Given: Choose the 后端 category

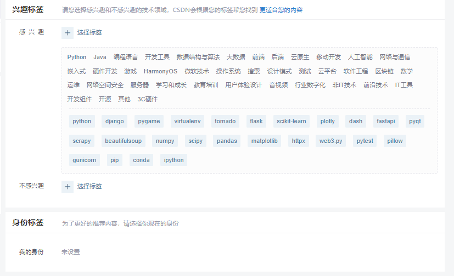Looking at the screenshot, I should 278,57.
